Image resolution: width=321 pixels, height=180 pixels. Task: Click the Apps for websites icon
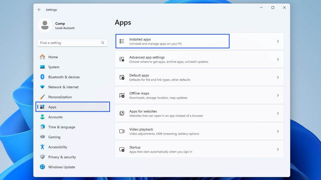tap(122, 113)
